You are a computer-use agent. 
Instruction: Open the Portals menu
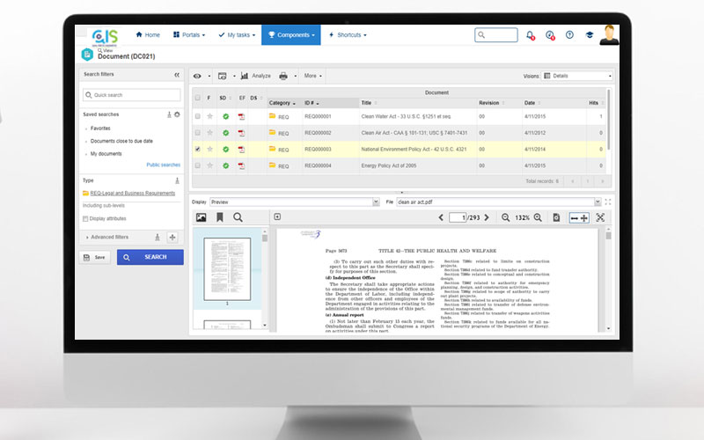pyautogui.click(x=190, y=35)
